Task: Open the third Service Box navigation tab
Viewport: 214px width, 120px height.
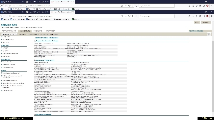Action: coord(38,31)
